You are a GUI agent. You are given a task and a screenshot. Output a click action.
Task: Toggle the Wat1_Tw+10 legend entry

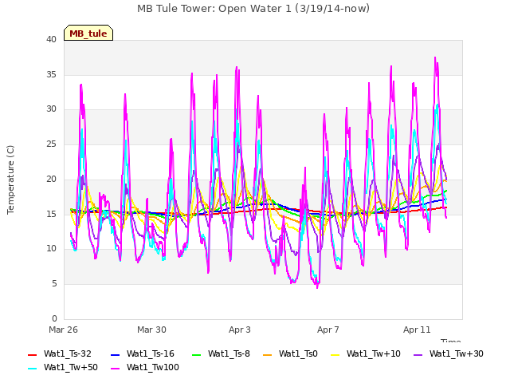coord(366,354)
